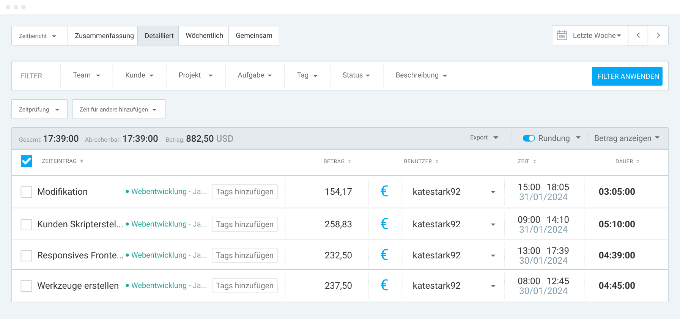680x319 pixels.
Task: Open the Zeitbericht dropdown
Action: pos(39,36)
